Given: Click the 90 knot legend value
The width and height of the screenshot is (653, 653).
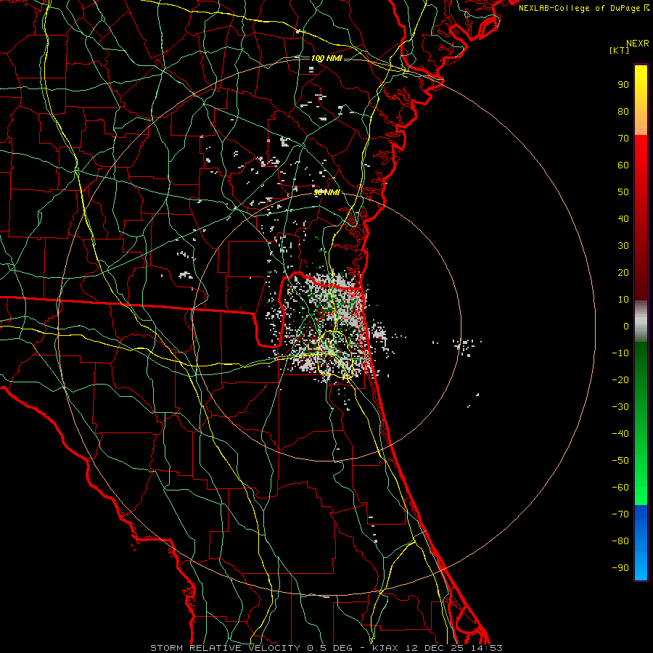Looking at the screenshot, I should (x=623, y=85).
